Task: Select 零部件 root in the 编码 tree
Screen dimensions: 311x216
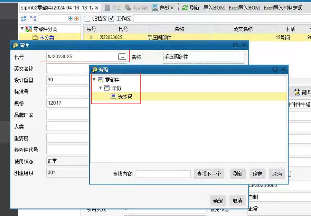Action: [112, 80]
